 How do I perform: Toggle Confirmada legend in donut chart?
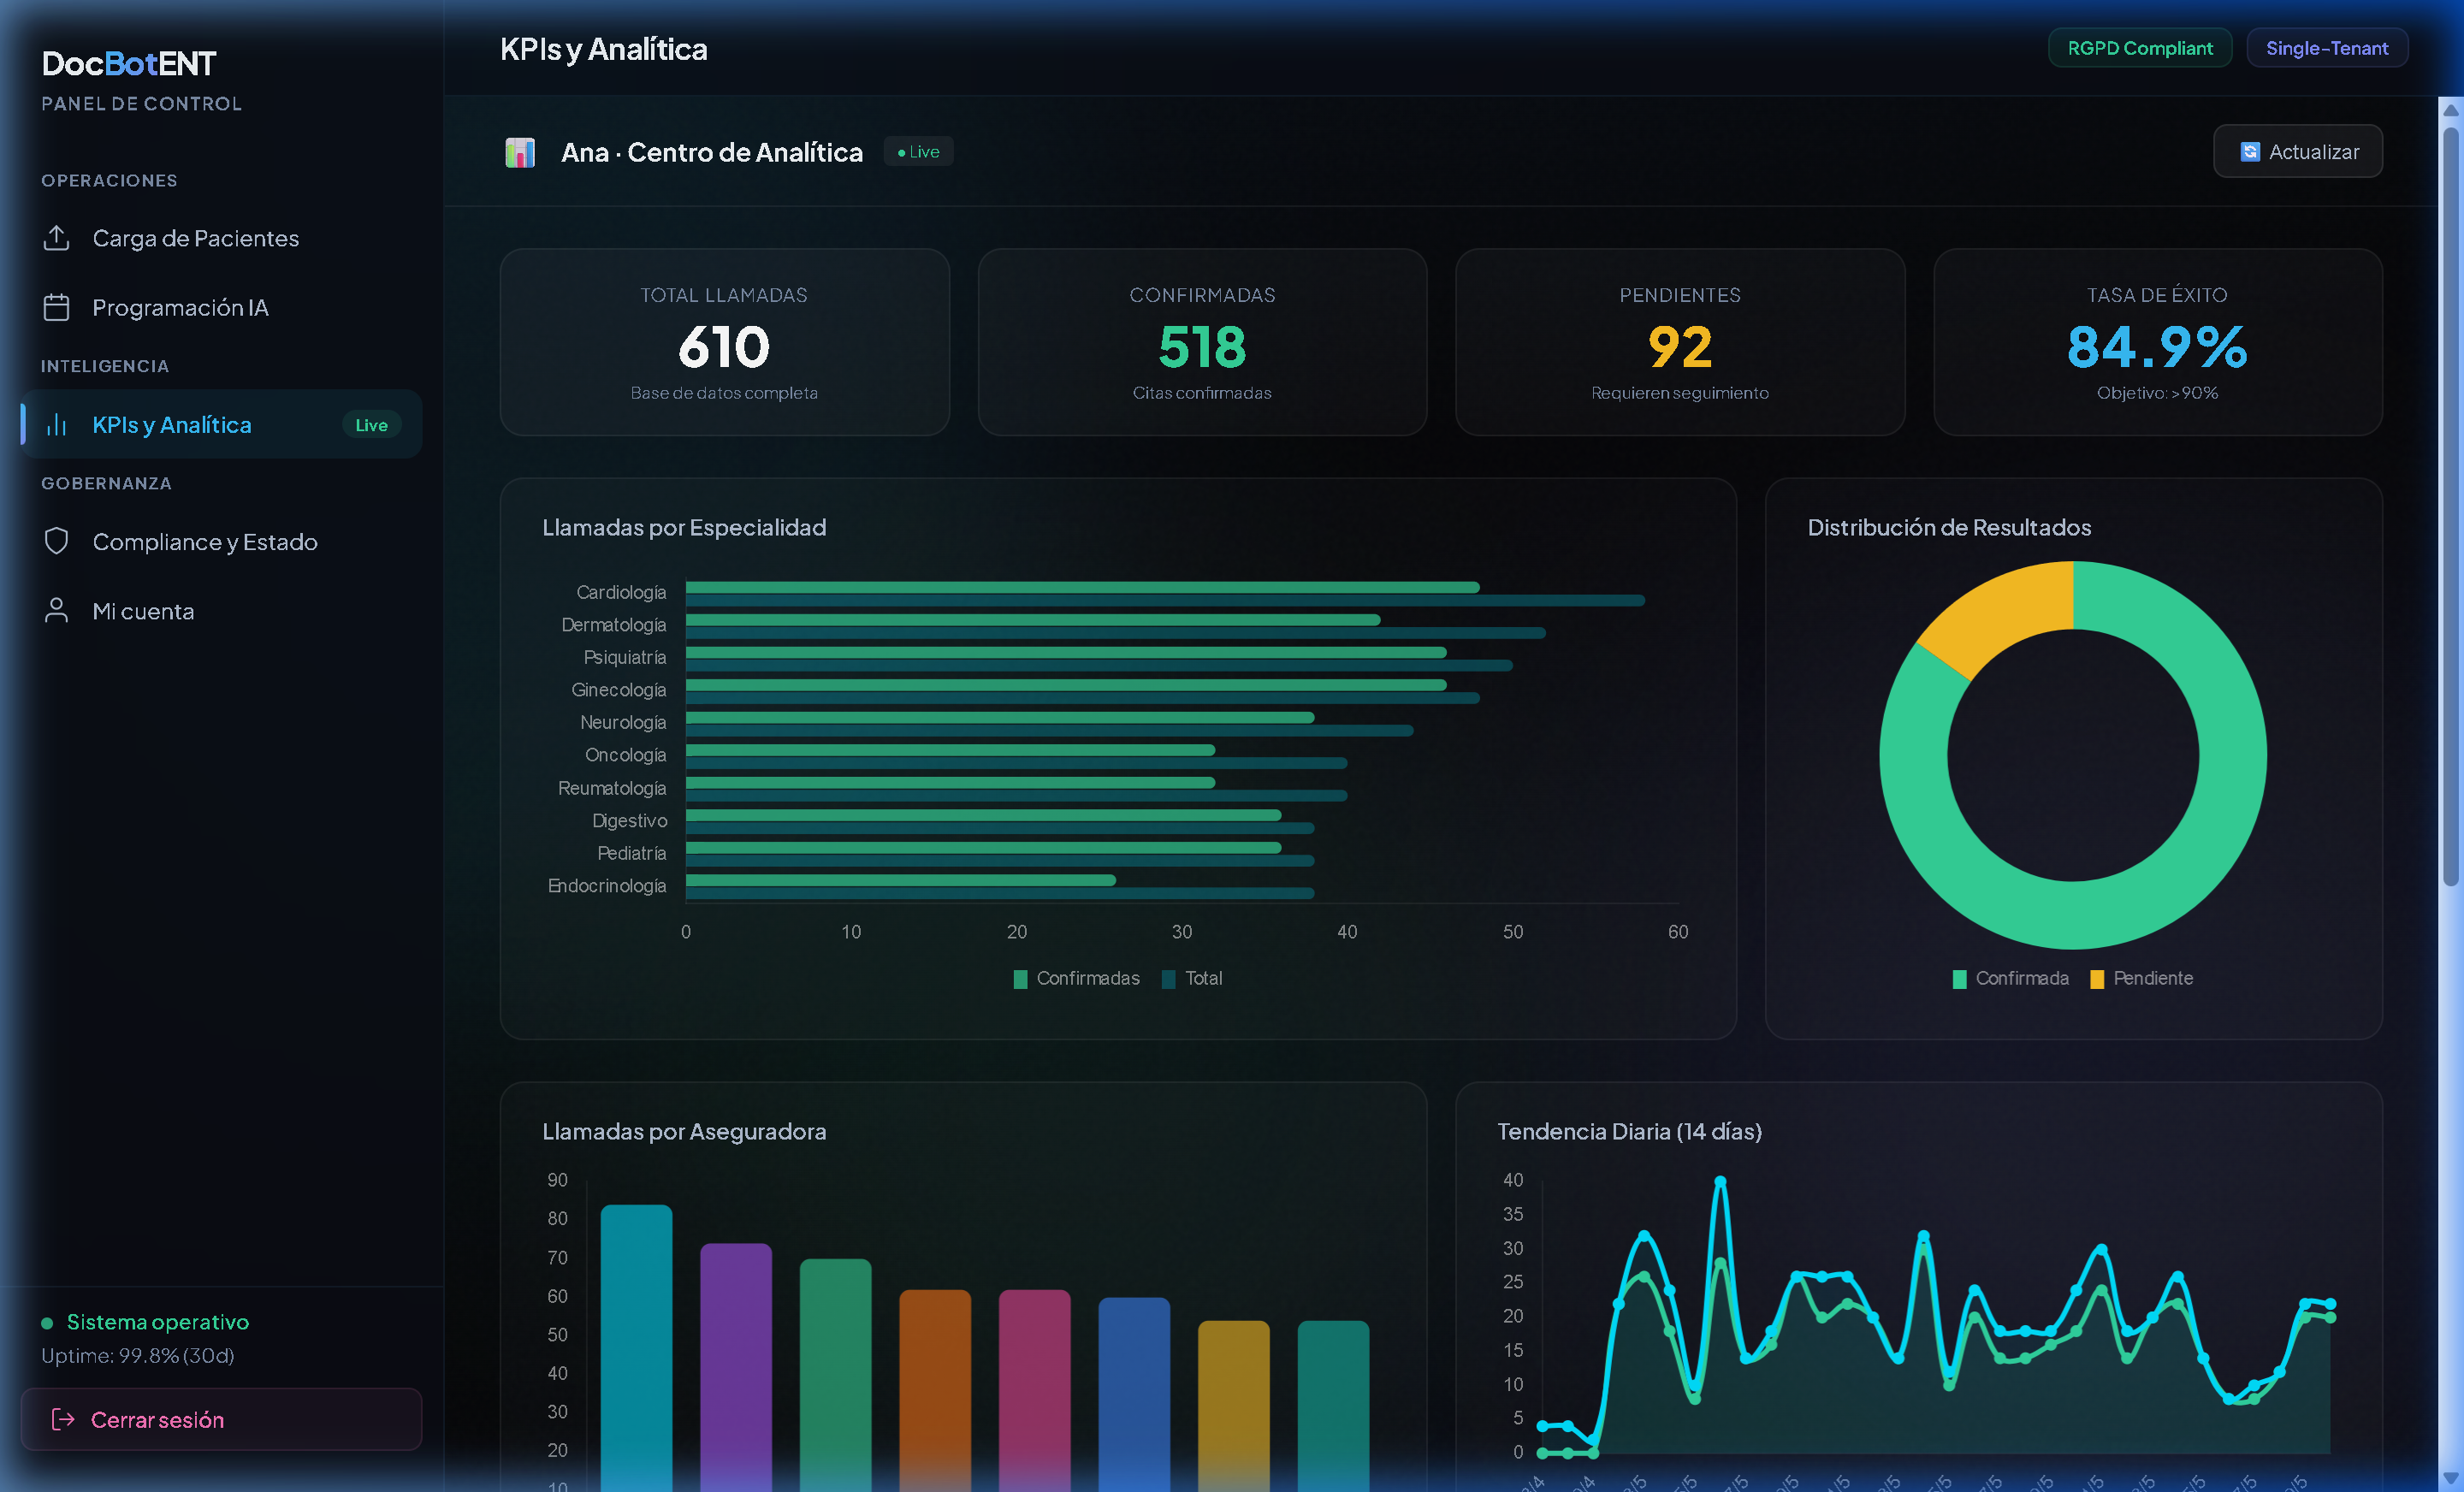point(2010,978)
